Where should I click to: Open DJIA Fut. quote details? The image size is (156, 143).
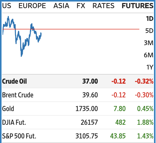pos(14,122)
